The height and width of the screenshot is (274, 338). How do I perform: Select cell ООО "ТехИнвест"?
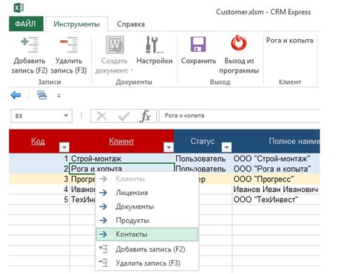[276, 199]
